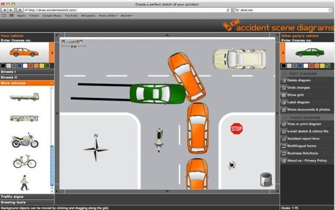Viewport: 335px width, 210px height.
Task: Click the About us - Privacy Policy icon
Action: pyautogui.click(x=284, y=161)
